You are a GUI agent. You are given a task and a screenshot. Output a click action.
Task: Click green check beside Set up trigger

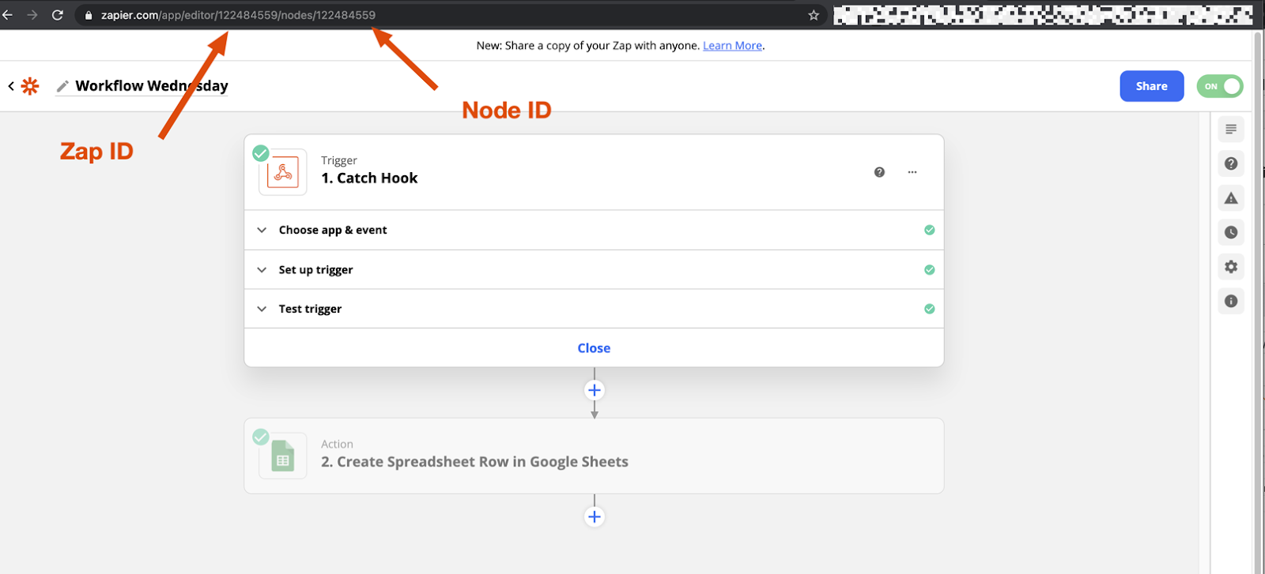[x=930, y=269]
